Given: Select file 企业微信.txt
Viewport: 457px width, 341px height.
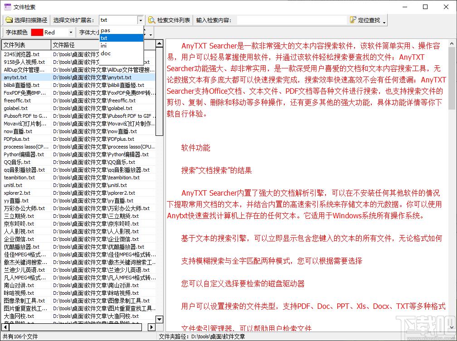Looking at the screenshot, I should [19, 239].
